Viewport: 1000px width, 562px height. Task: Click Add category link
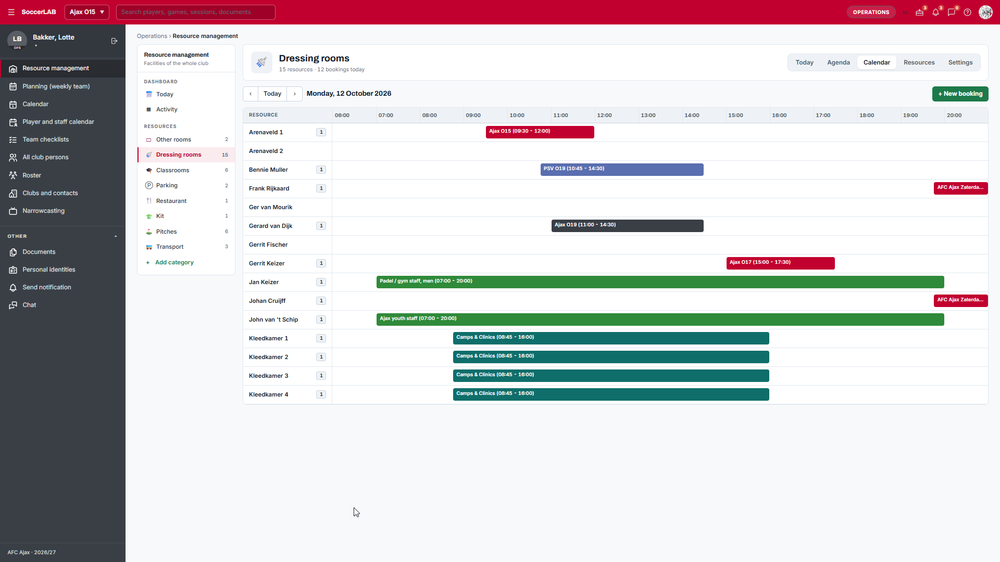tap(174, 262)
